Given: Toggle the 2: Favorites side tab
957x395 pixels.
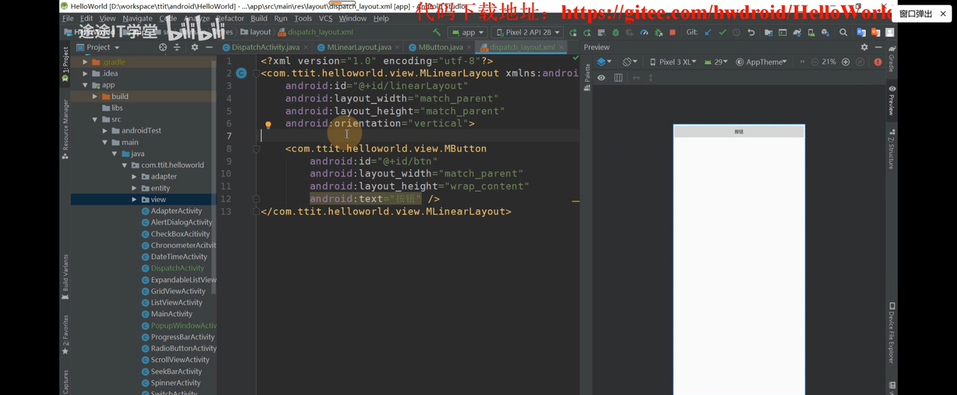Looking at the screenshot, I should (65, 335).
